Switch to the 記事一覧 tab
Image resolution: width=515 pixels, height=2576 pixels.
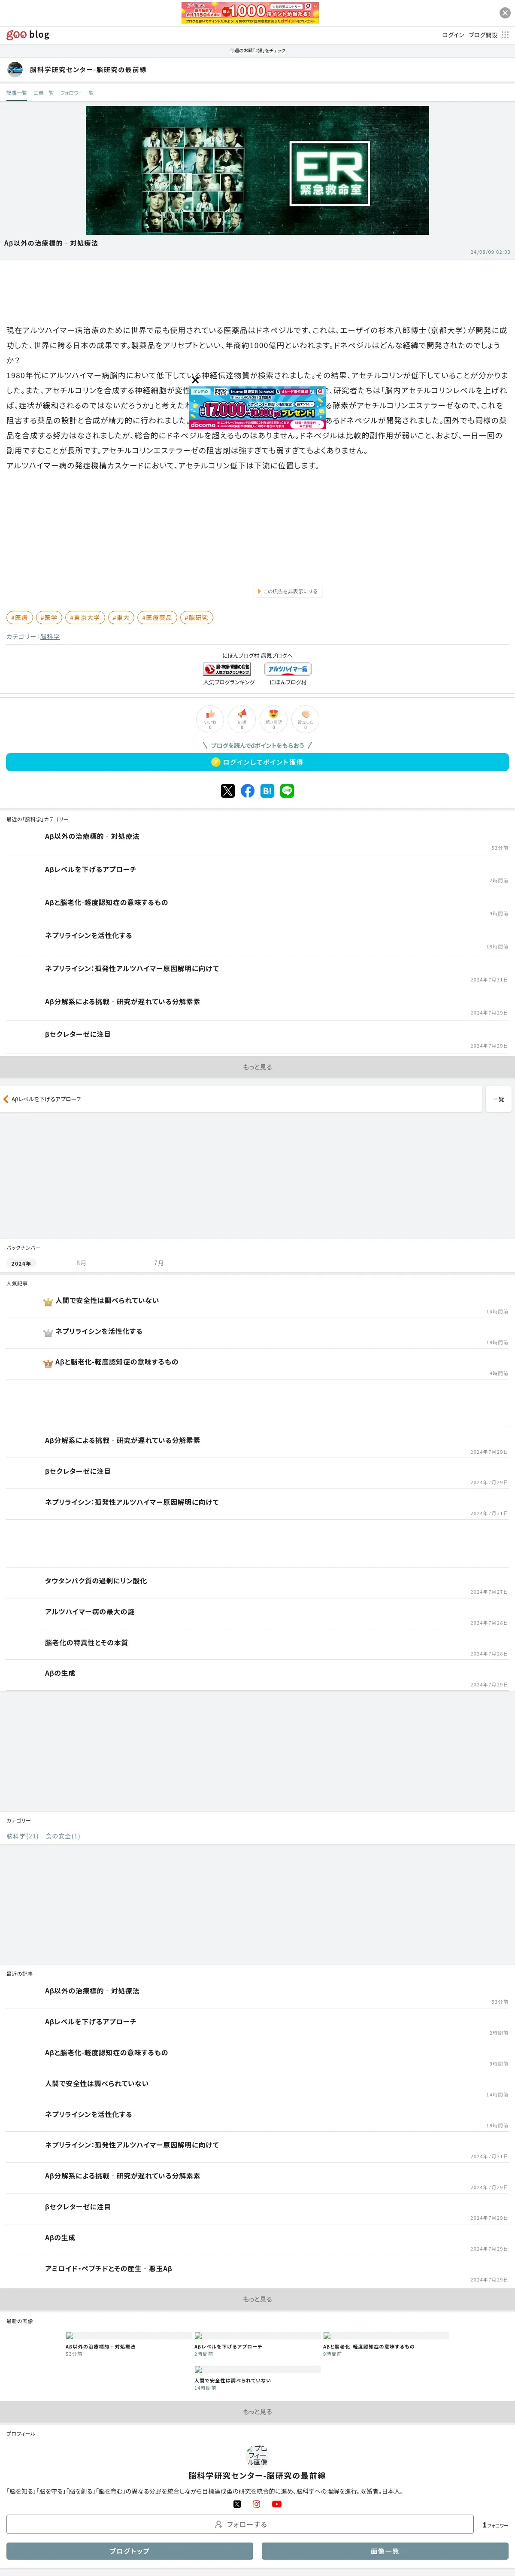pos(17,93)
